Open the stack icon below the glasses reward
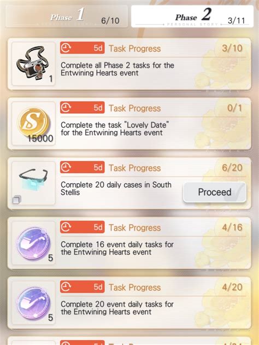 (17, 200)
